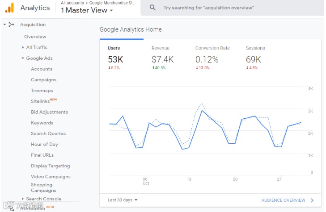Open the Hour of Day report

pyautogui.click(x=44, y=144)
